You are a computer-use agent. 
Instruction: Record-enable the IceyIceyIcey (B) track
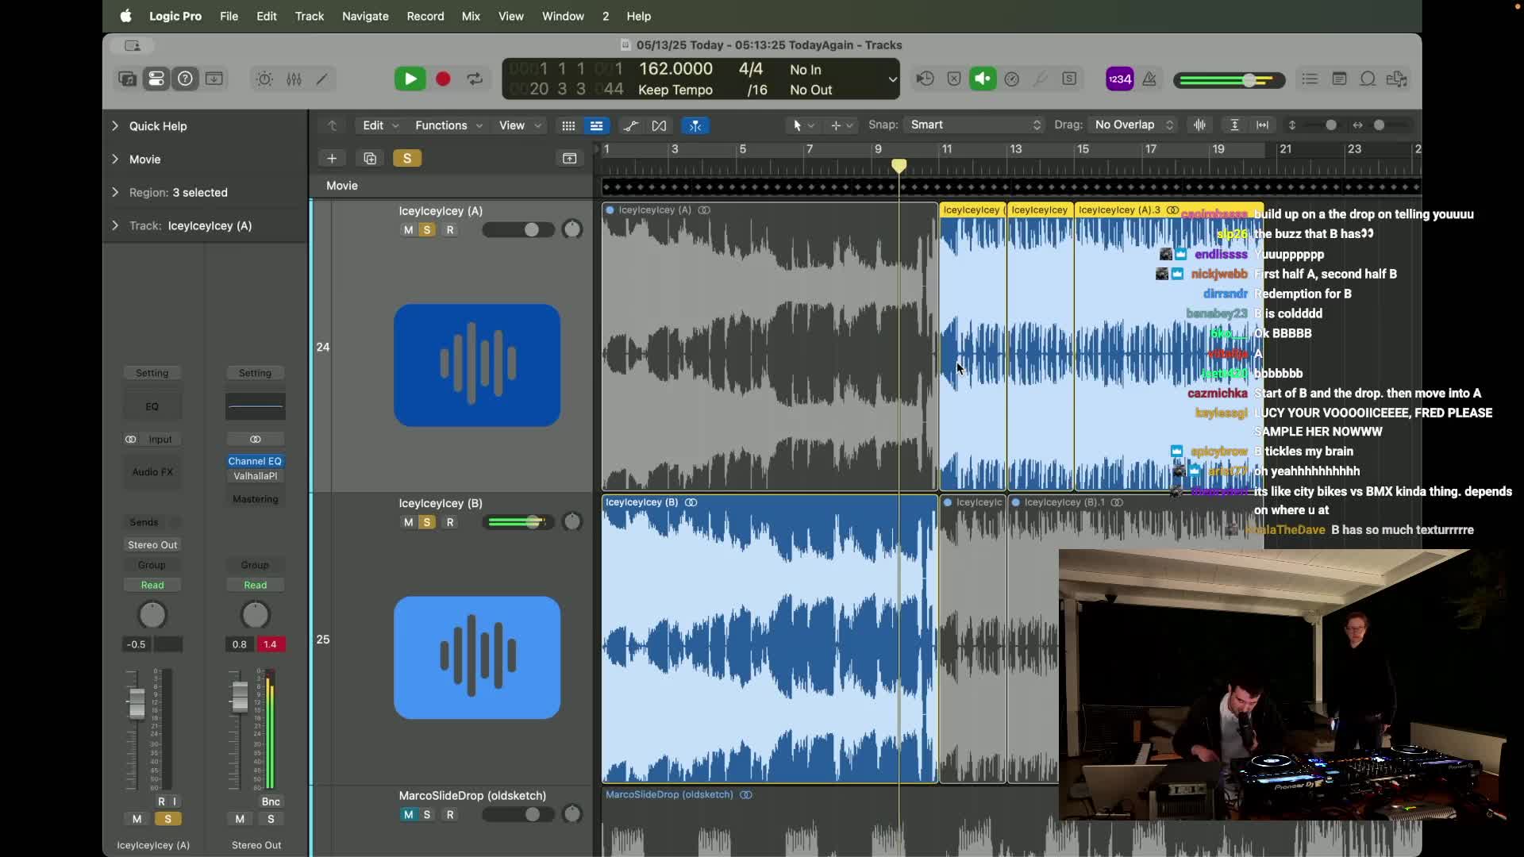[450, 522]
